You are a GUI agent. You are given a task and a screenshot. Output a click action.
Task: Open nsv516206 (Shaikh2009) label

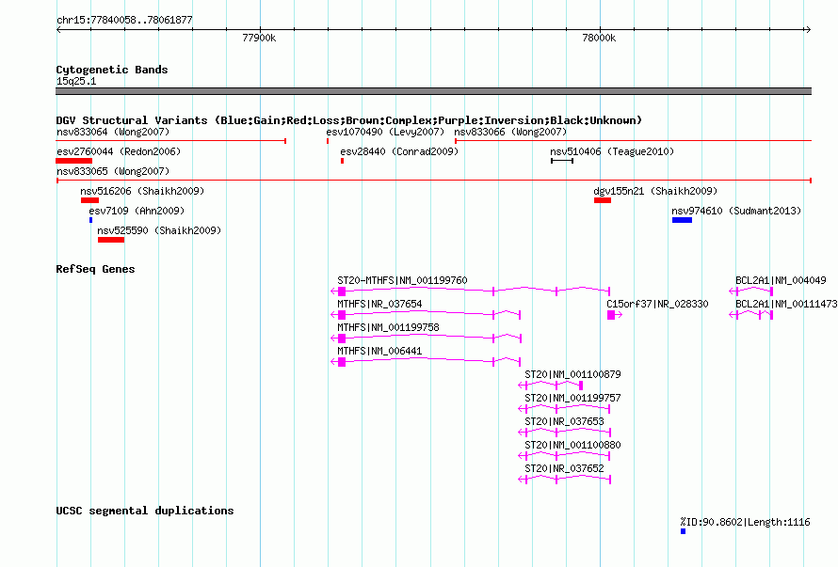(142, 191)
